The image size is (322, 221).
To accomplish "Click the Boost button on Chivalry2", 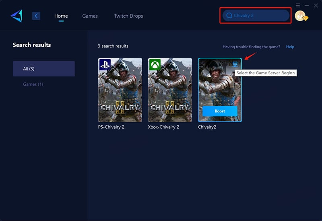I will [220, 111].
